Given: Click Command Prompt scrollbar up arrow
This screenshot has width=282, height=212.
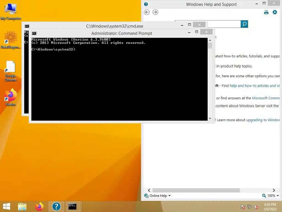Looking at the screenshot, I should [210, 40].
